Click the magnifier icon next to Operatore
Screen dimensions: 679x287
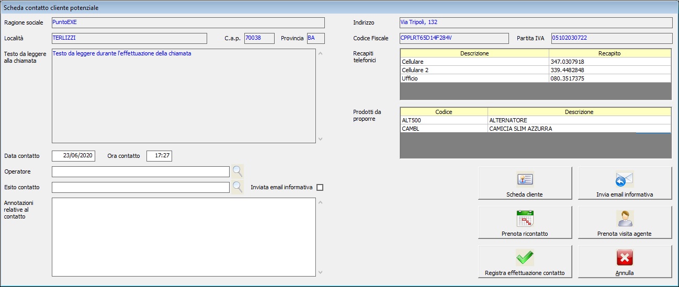237,171
